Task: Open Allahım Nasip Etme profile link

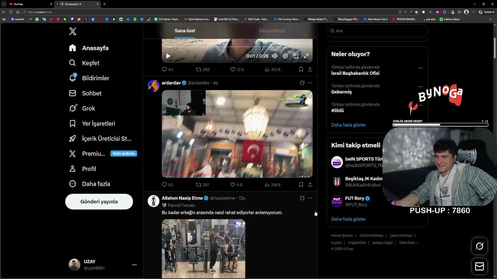Action: point(182,198)
